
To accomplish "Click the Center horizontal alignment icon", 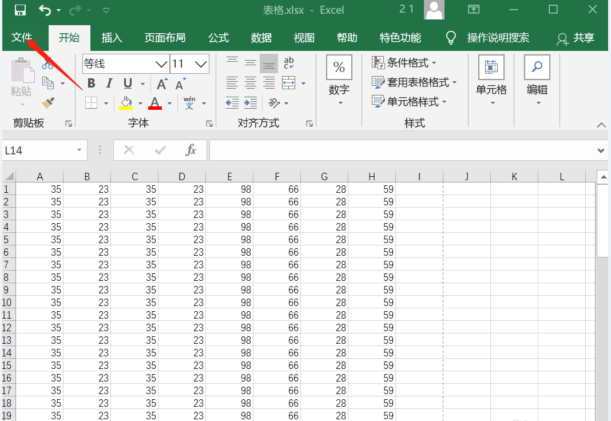I will (251, 83).
